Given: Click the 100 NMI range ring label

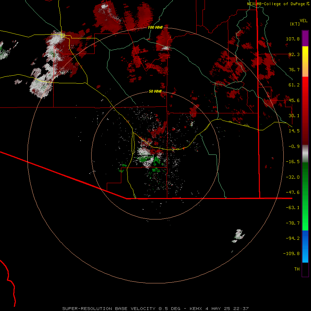Looking at the screenshot, I should pos(155,27).
